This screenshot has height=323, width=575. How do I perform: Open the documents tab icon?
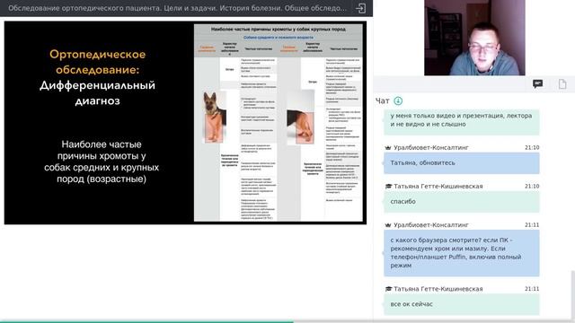click(x=562, y=83)
